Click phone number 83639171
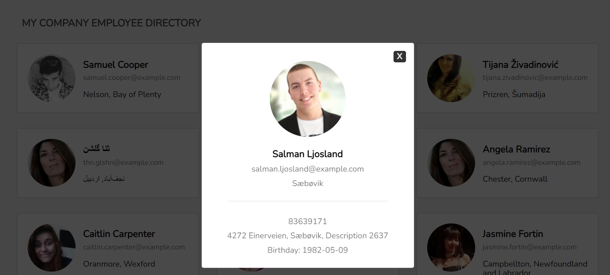The width and height of the screenshot is (610, 275). (x=308, y=221)
